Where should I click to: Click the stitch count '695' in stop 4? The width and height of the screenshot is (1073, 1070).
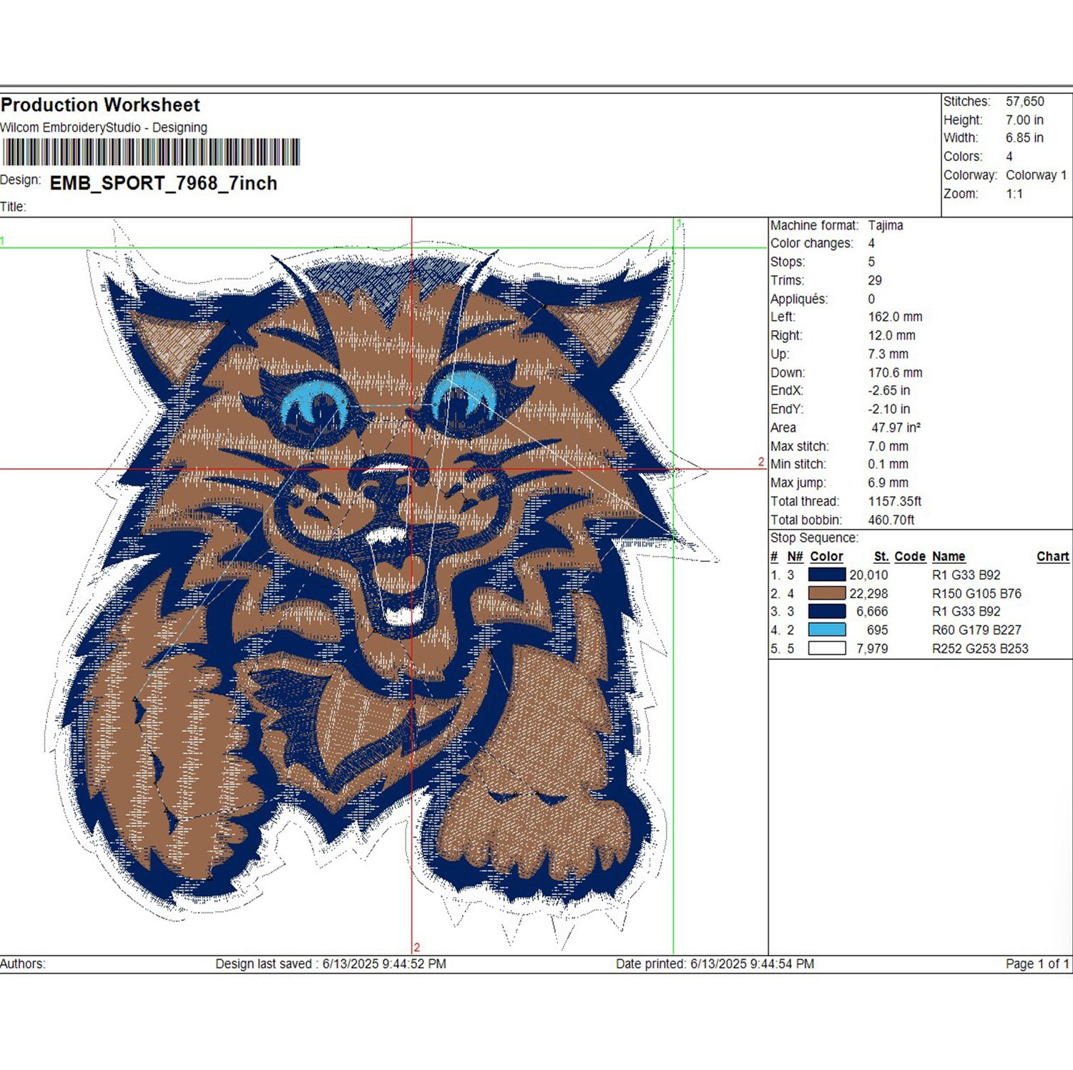click(877, 631)
